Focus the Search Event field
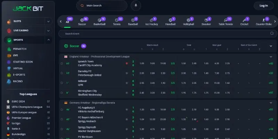 168,33
